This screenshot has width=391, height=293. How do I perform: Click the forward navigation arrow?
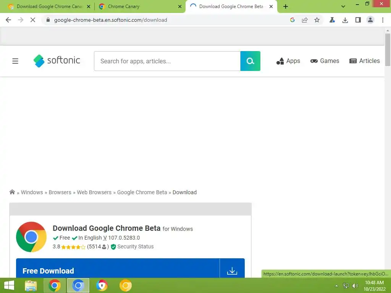(21, 20)
